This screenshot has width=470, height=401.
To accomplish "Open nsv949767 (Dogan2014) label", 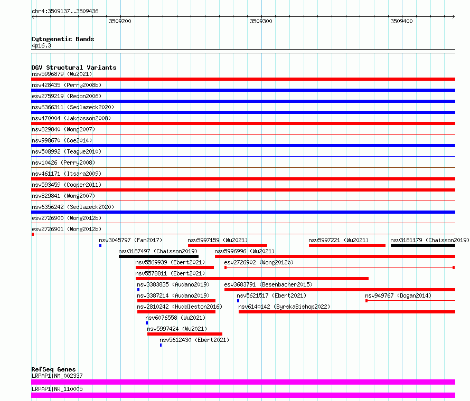I will (398, 295).
